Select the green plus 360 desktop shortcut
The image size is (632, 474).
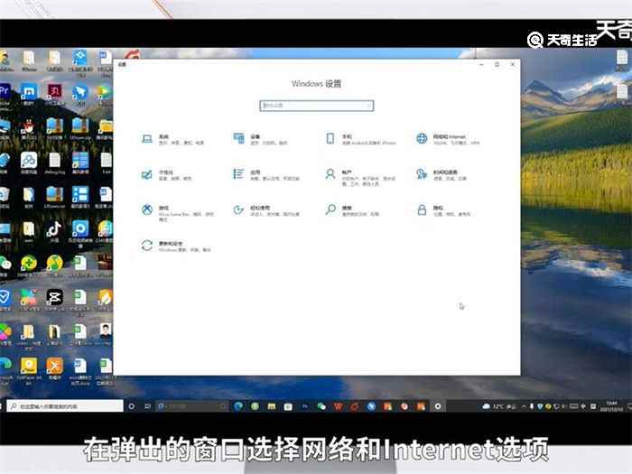(x=29, y=266)
